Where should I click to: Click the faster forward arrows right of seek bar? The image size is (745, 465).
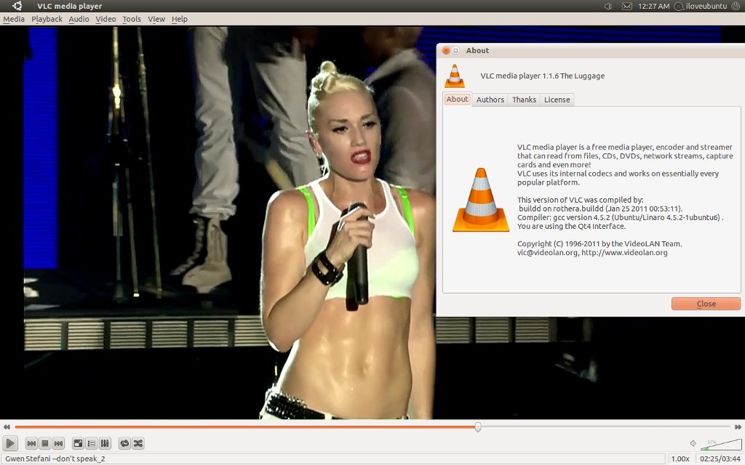pyautogui.click(x=738, y=427)
